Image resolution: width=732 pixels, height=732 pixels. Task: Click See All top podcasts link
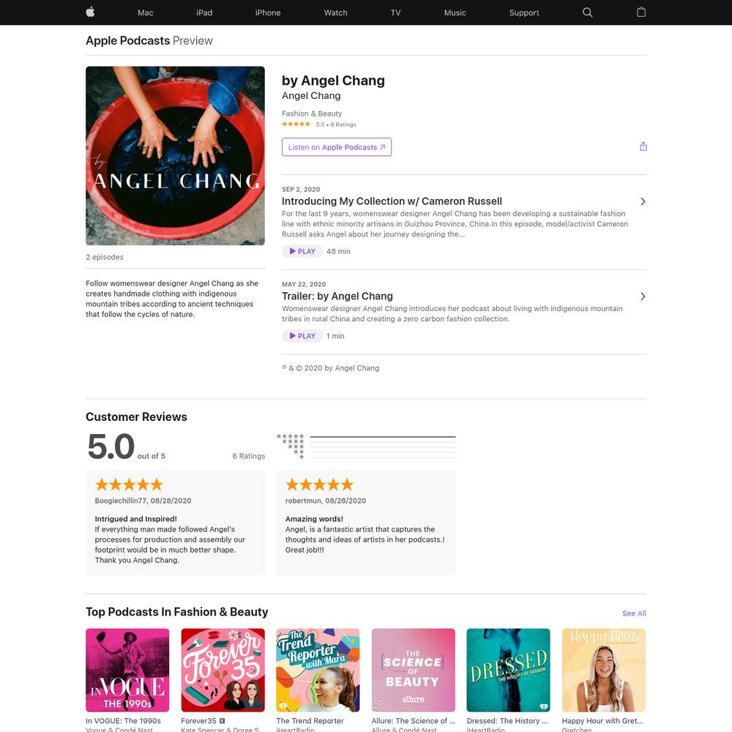(x=633, y=613)
